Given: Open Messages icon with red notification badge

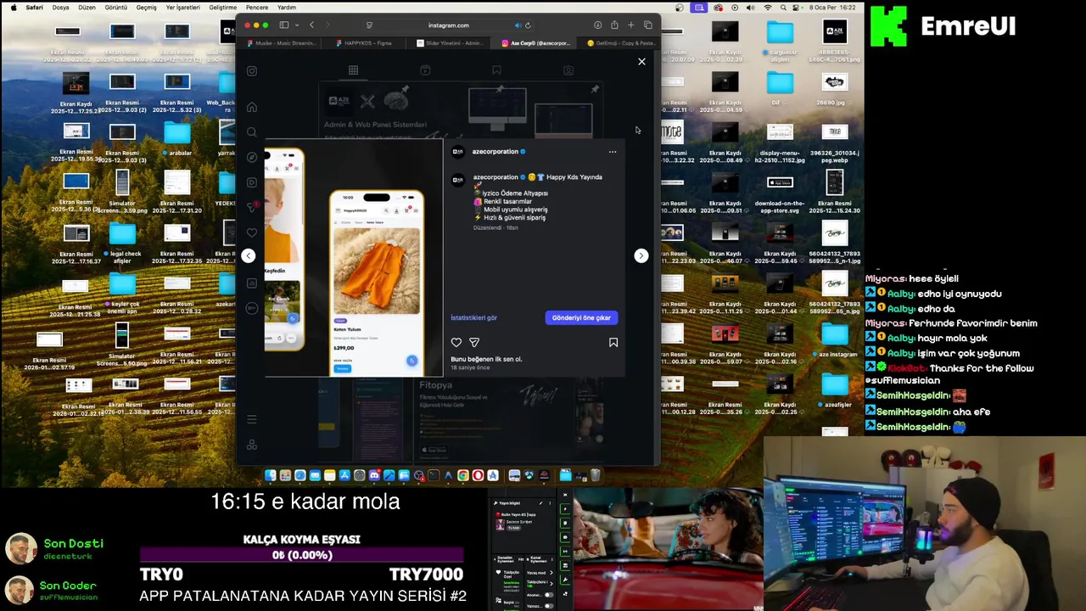Looking at the screenshot, I should (x=252, y=207).
